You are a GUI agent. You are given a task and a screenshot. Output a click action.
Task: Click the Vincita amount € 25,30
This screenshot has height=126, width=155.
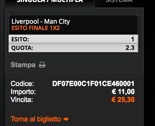coord(123,100)
